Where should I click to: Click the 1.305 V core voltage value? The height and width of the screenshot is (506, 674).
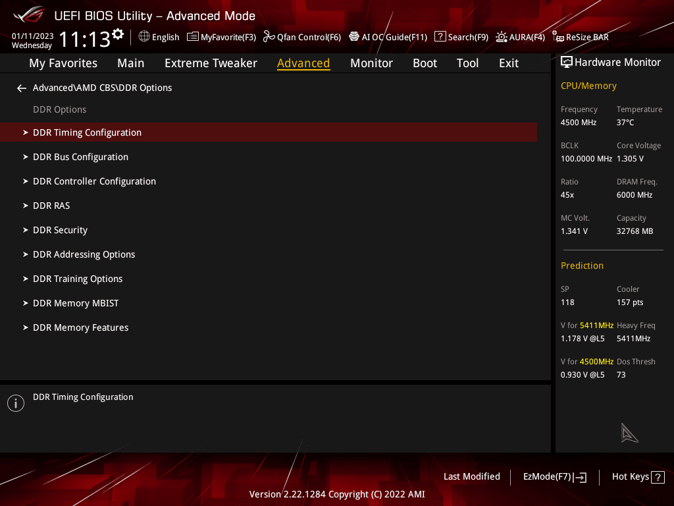(x=630, y=159)
